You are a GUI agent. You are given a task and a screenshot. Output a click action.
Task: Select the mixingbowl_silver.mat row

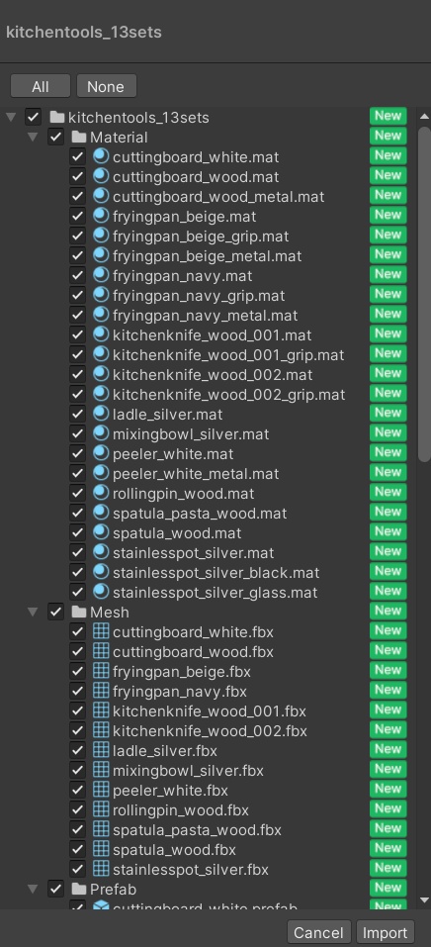coord(209,433)
